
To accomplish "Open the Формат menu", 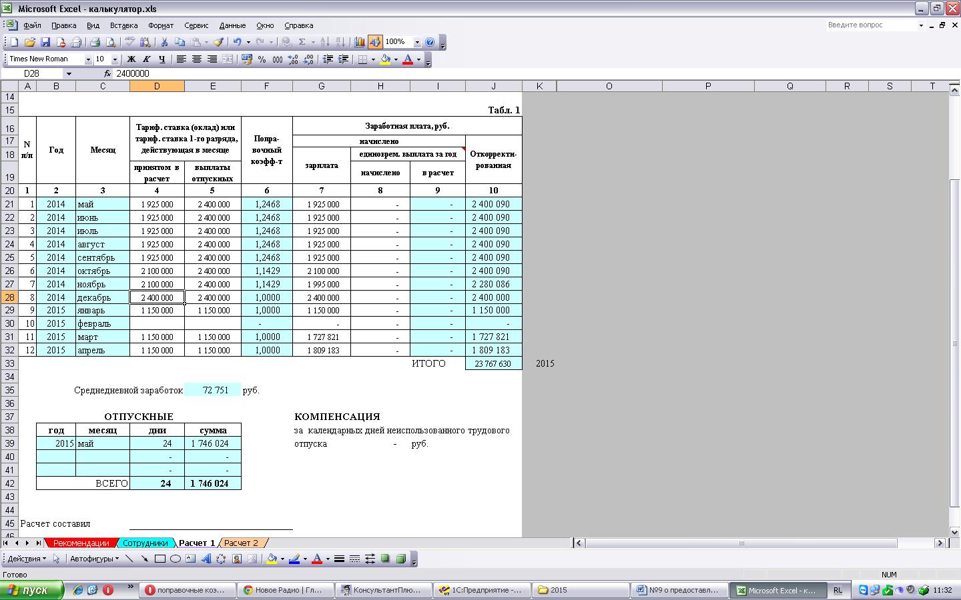I will click(161, 25).
